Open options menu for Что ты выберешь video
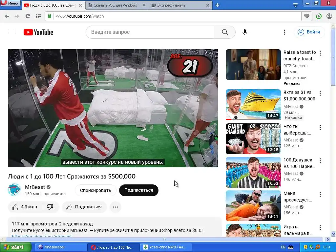Viewport: 336px width, 252px height. pyautogui.click(x=320, y=127)
